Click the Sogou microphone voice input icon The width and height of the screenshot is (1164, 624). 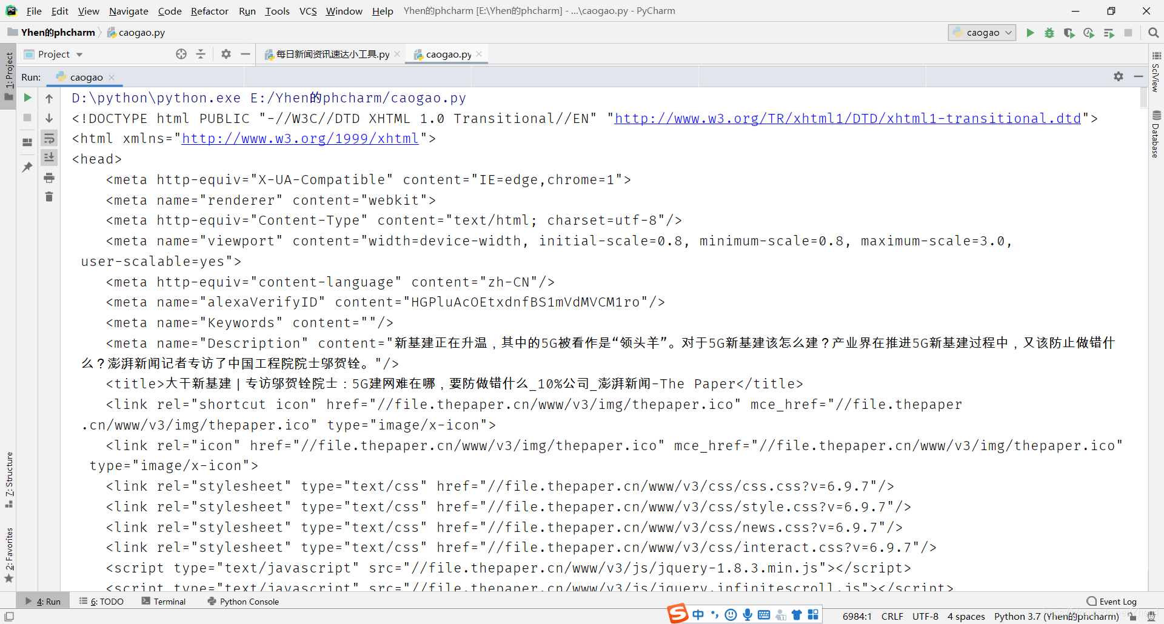(x=748, y=615)
